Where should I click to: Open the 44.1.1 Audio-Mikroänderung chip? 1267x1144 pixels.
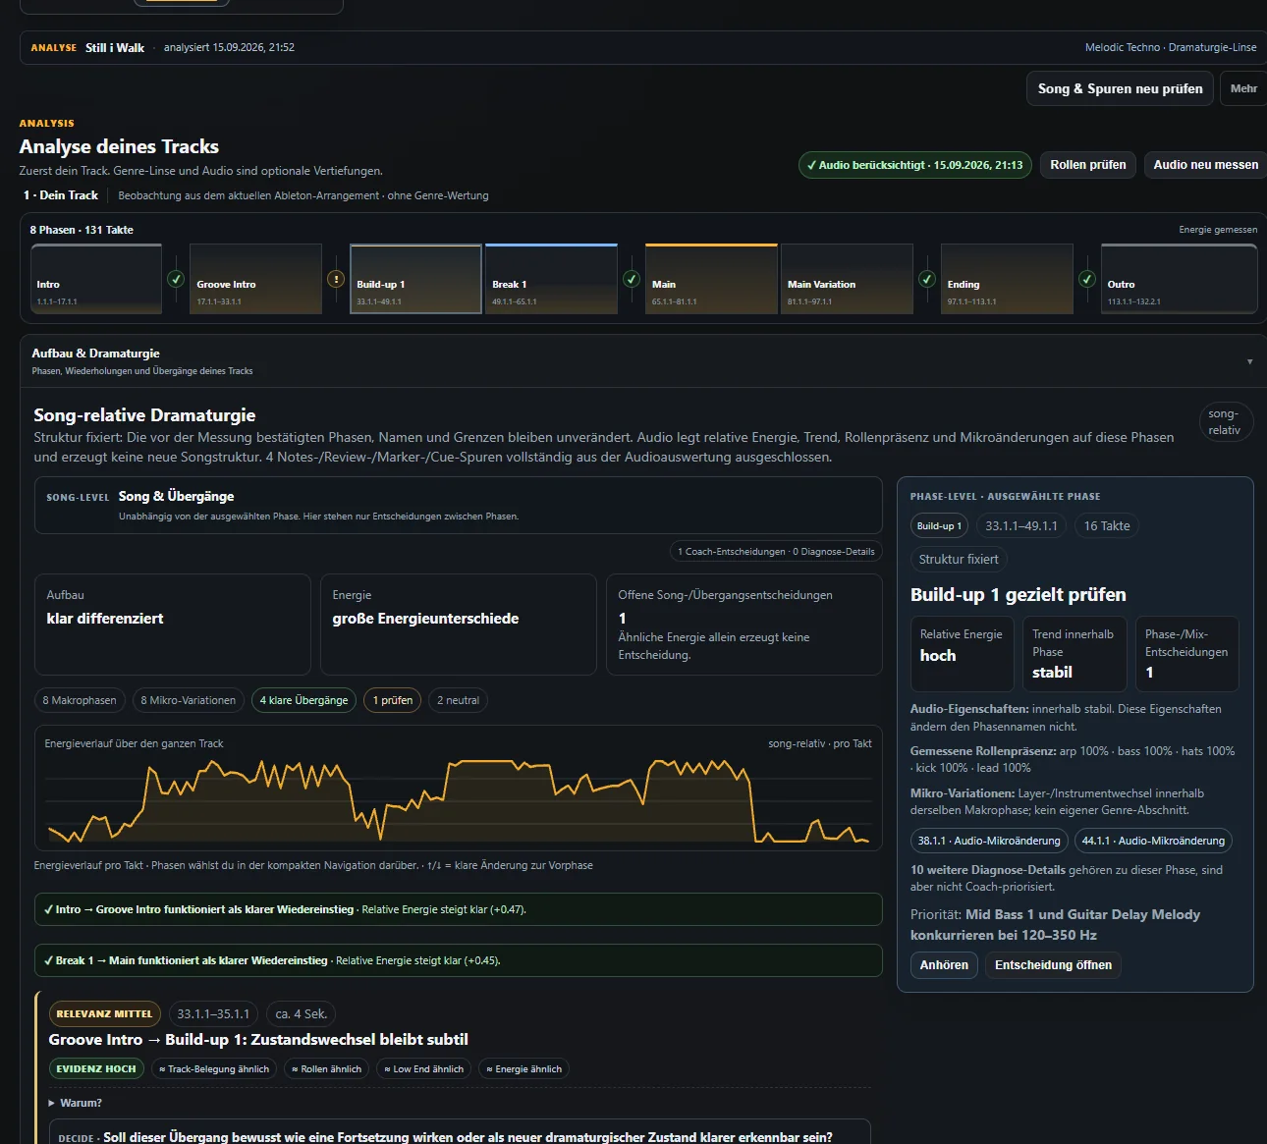tap(1153, 841)
